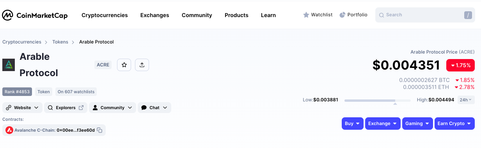The width and height of the screenshot is (481, 148).
Task: Click the -2.78% ETH change
Action: (x=465, y=87)
